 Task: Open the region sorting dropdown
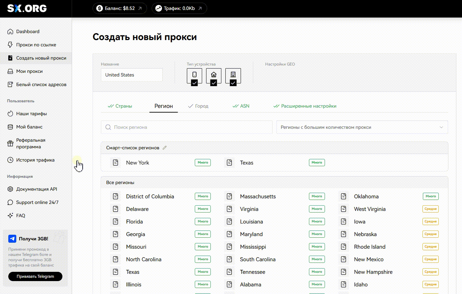362,127
